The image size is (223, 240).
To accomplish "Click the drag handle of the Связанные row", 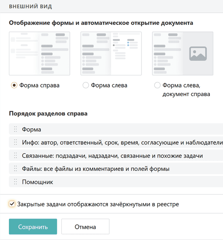I will pos(16,155).
